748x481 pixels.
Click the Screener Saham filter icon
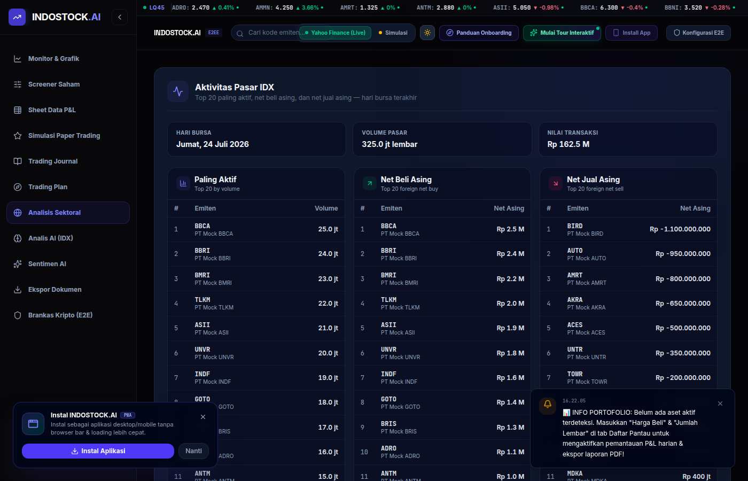[x=18, y=84]
